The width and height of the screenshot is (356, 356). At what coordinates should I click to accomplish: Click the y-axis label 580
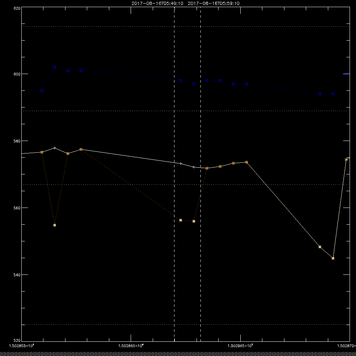[x=17, y=141]
